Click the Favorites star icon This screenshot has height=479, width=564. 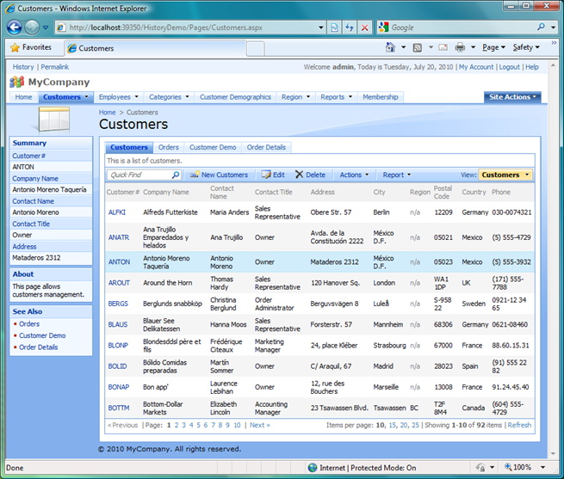click(15, 47)
